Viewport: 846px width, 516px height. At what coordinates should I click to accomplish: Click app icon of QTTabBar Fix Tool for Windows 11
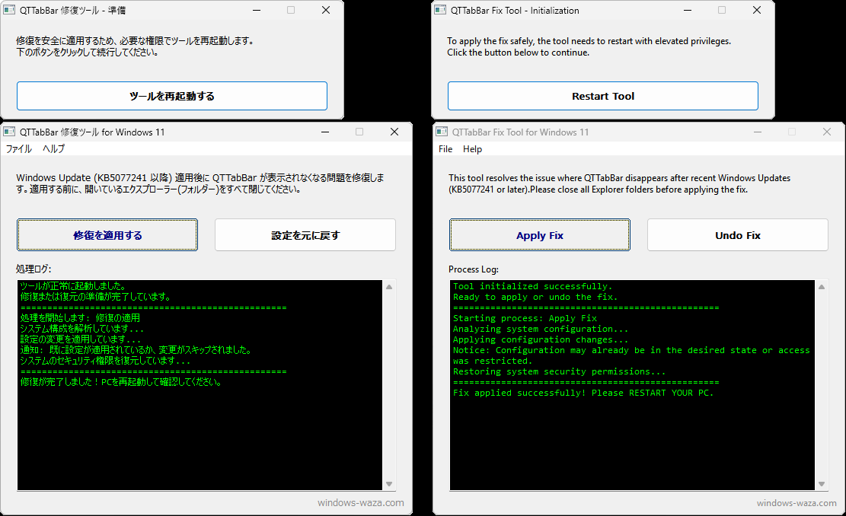click(x=442, y=132)
